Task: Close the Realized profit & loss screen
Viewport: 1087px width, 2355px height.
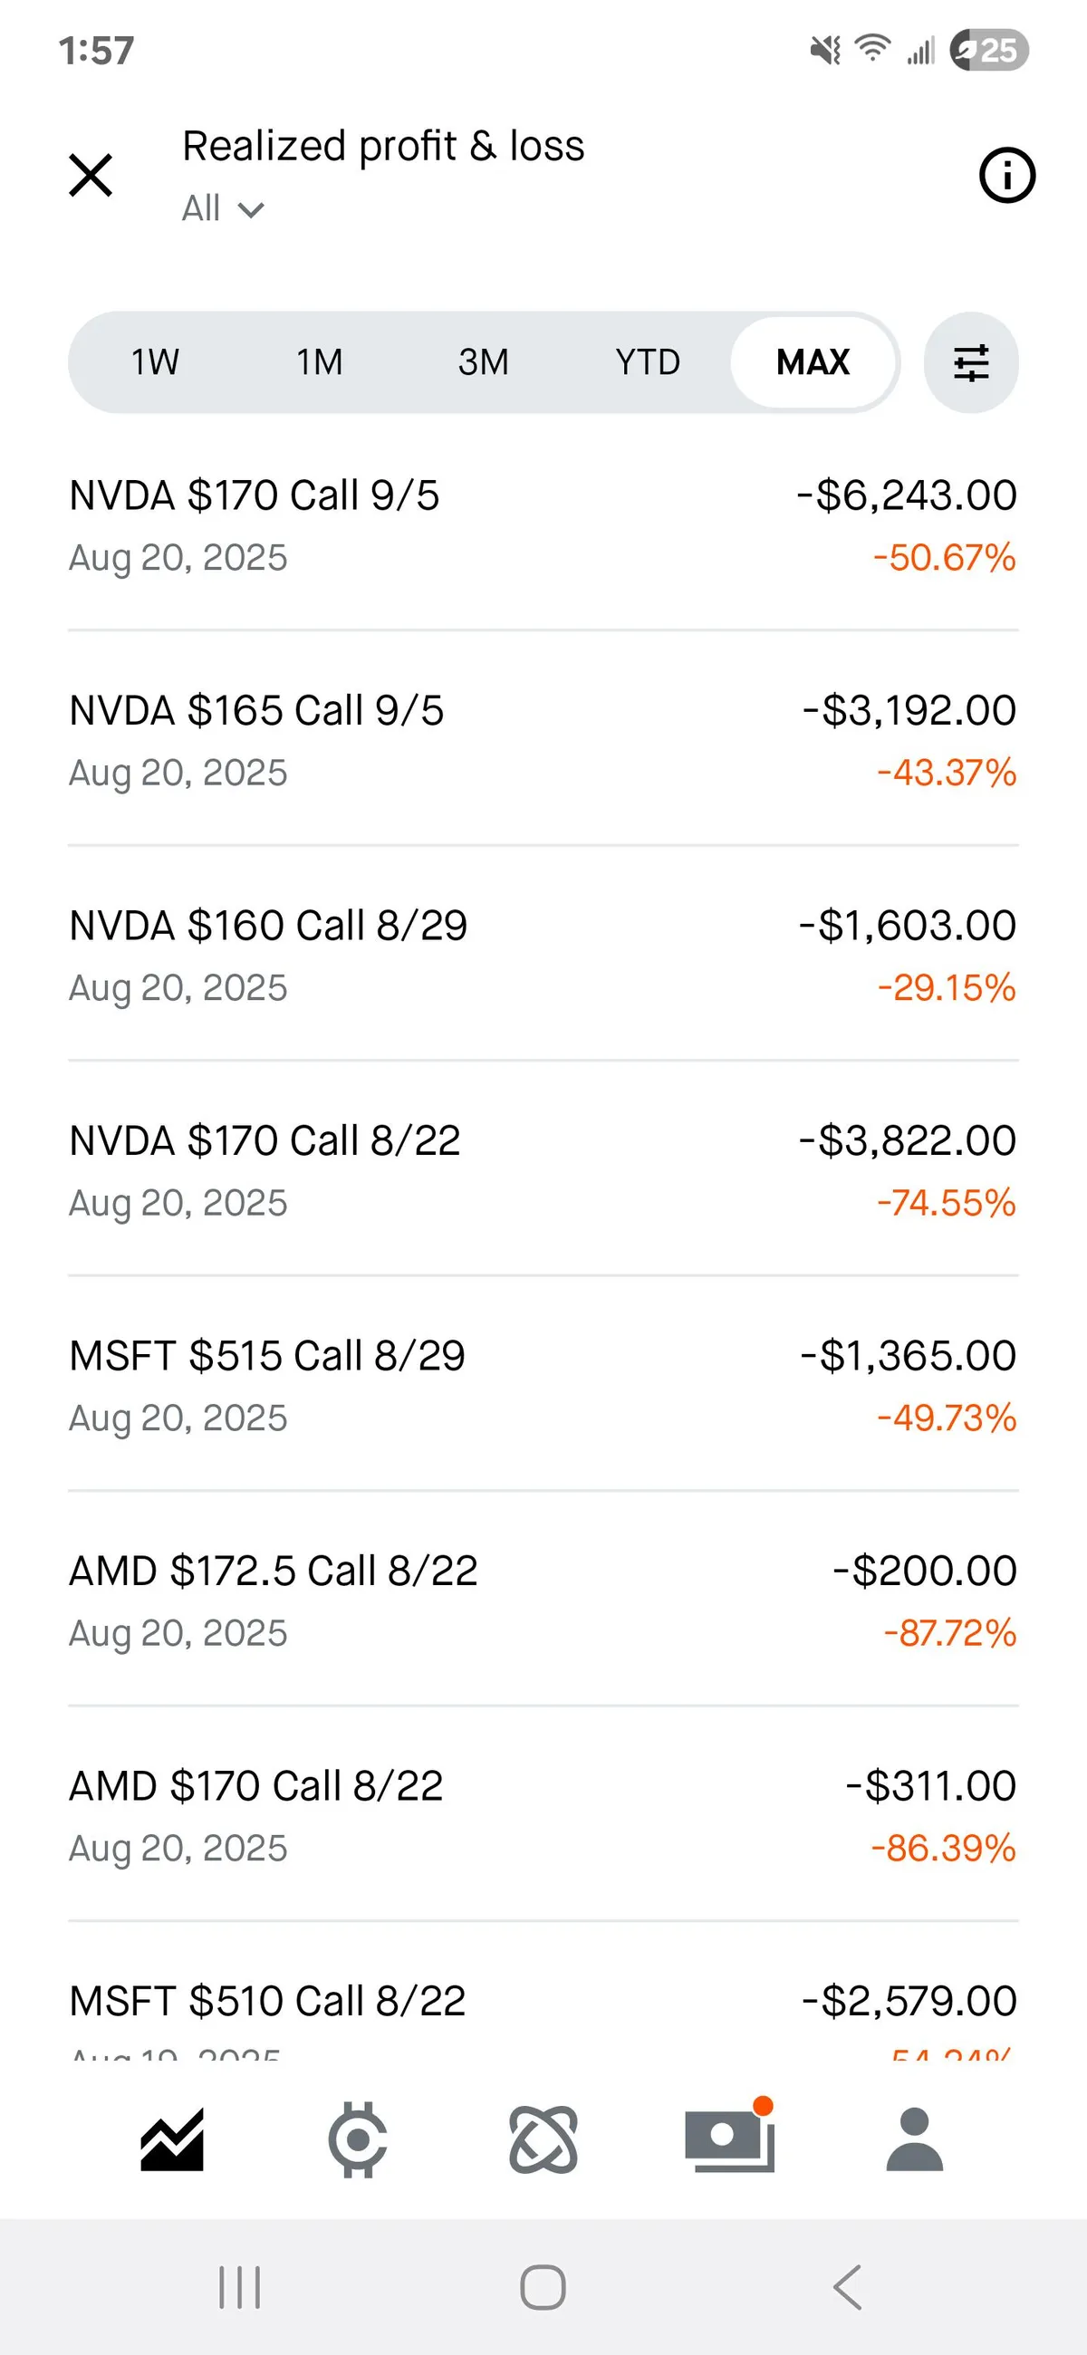Action: [91, 175]
